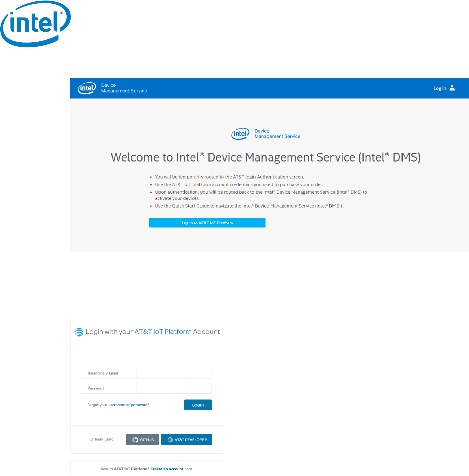
Task: Click 'Device Management Service' text in blue header
Action: point(124,88)
